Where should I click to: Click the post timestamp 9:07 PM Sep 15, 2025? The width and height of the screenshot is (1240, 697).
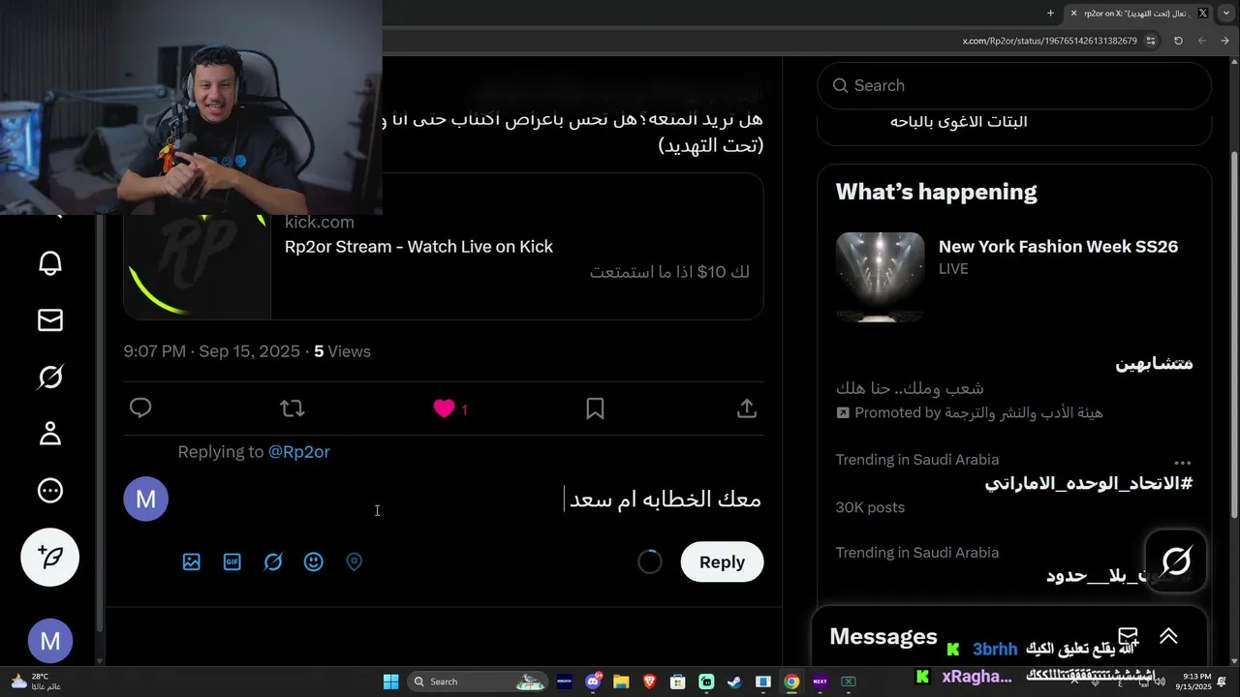pyautogui.click(x=212, y=351)
